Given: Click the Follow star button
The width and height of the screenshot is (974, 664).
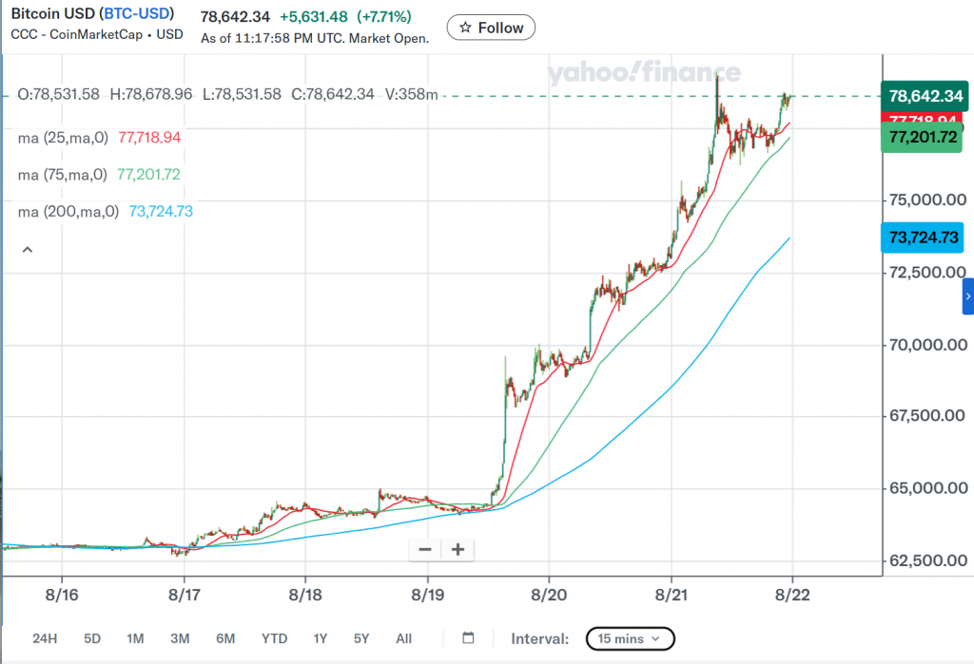Looking at the screenshot, I should point(491,28).
